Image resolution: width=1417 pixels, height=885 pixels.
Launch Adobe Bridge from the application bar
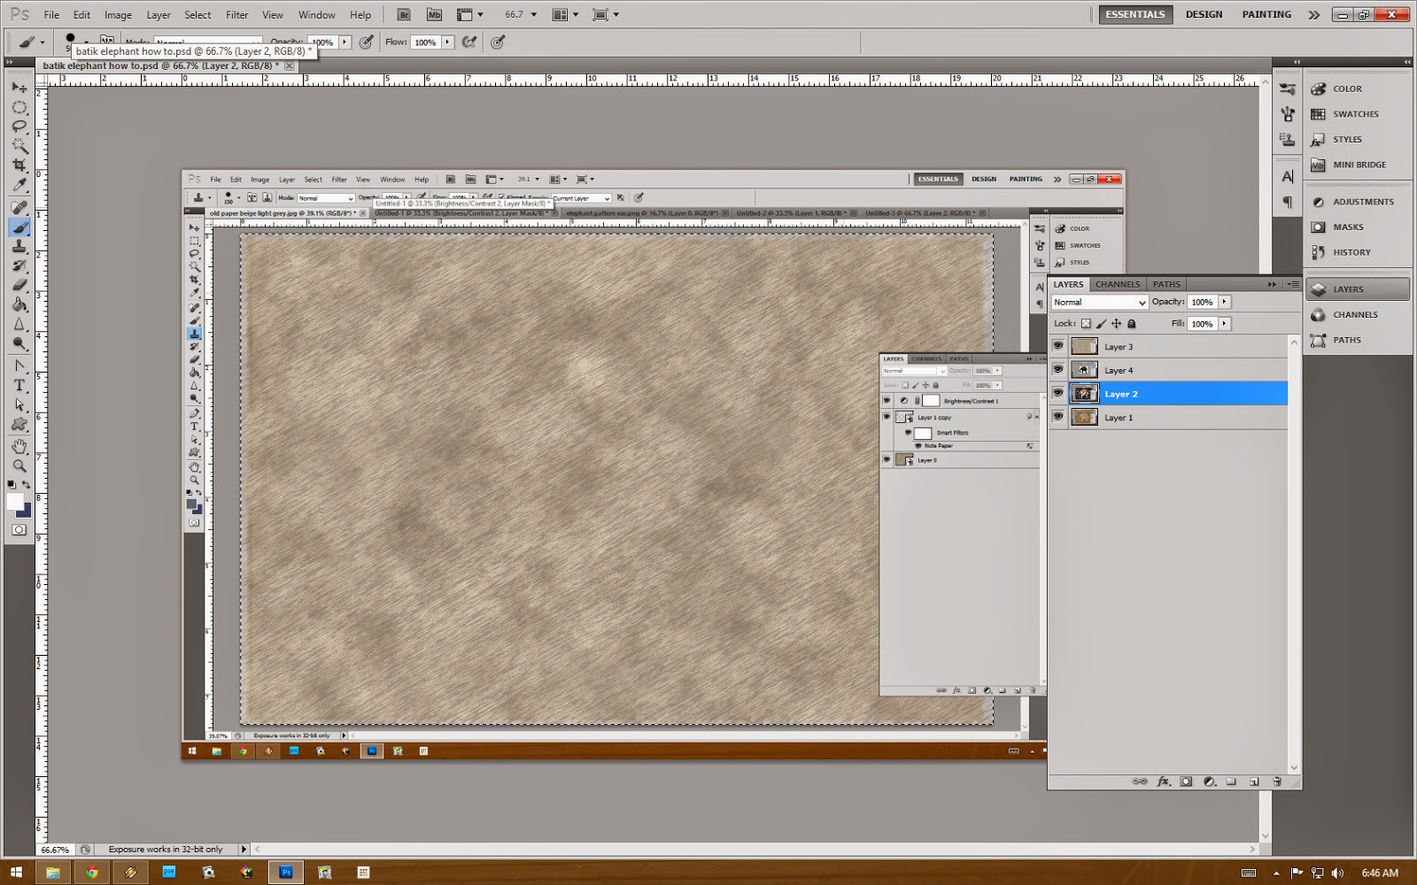click(x=404, y=15)
